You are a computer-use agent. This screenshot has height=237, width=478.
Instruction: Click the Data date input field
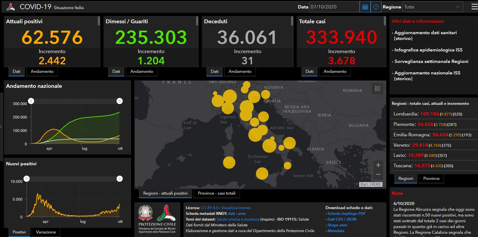[334, 7]
